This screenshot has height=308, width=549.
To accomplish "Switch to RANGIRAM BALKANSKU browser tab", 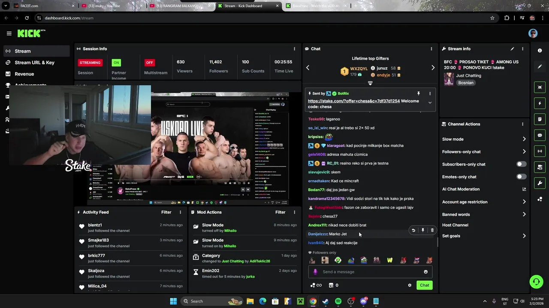I will coord(180,6).
